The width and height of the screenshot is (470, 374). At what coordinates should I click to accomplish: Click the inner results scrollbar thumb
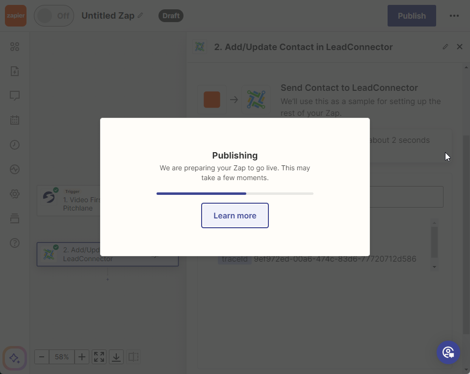(x=434, y=242)
